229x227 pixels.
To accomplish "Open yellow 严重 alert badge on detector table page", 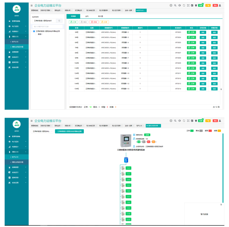I will click(208, 5).
